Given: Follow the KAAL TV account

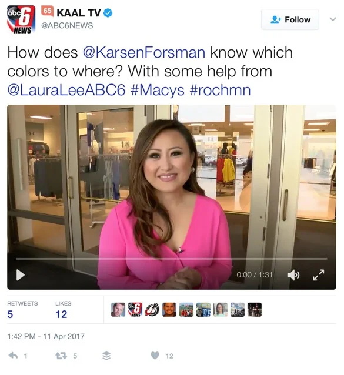Looking at the screenshot, I should (x=290, y=19).
